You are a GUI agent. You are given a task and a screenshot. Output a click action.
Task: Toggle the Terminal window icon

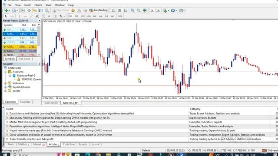41,10
